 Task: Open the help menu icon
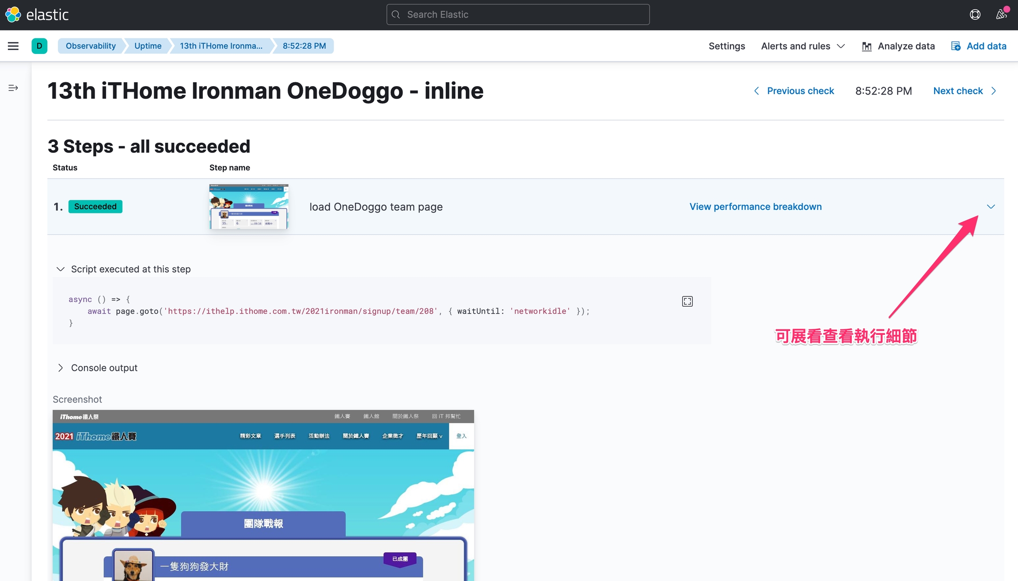[975, 15]
